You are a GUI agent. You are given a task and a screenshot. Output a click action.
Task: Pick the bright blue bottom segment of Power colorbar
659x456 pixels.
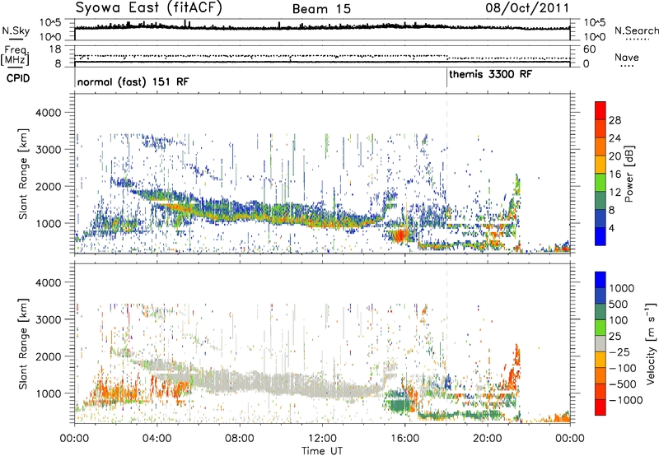[601, 237]
